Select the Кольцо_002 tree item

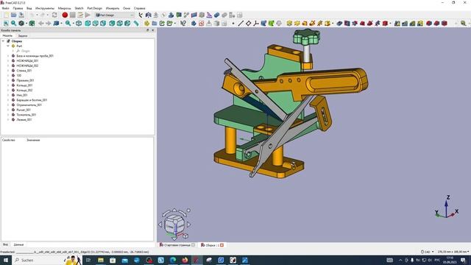click(x=24, y=90)
